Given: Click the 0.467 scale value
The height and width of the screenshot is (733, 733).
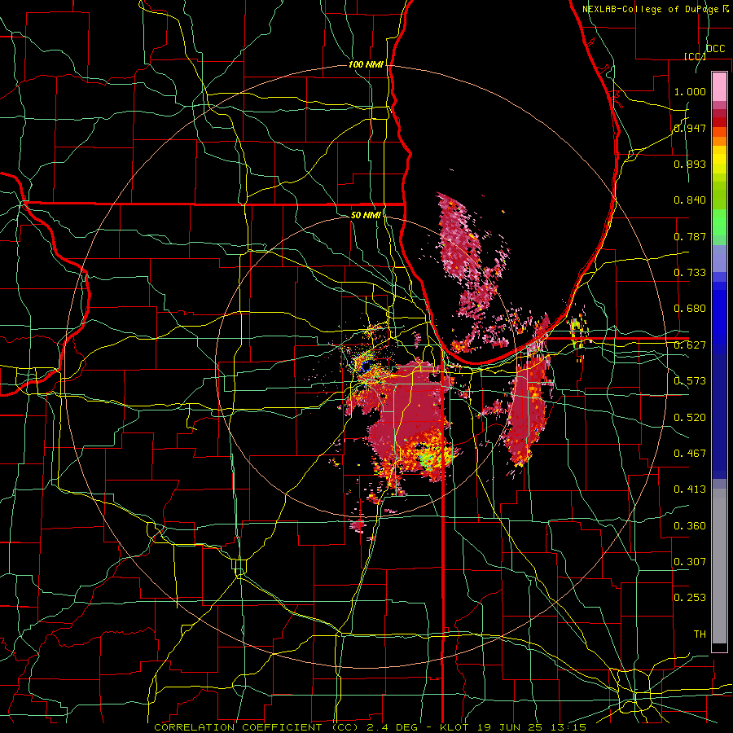Looking at the screenshot, I should (x=690, y=453).
